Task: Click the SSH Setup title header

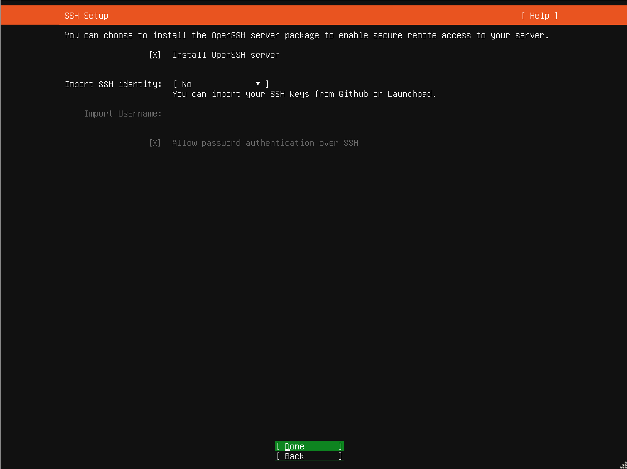Action: (86, 15)
